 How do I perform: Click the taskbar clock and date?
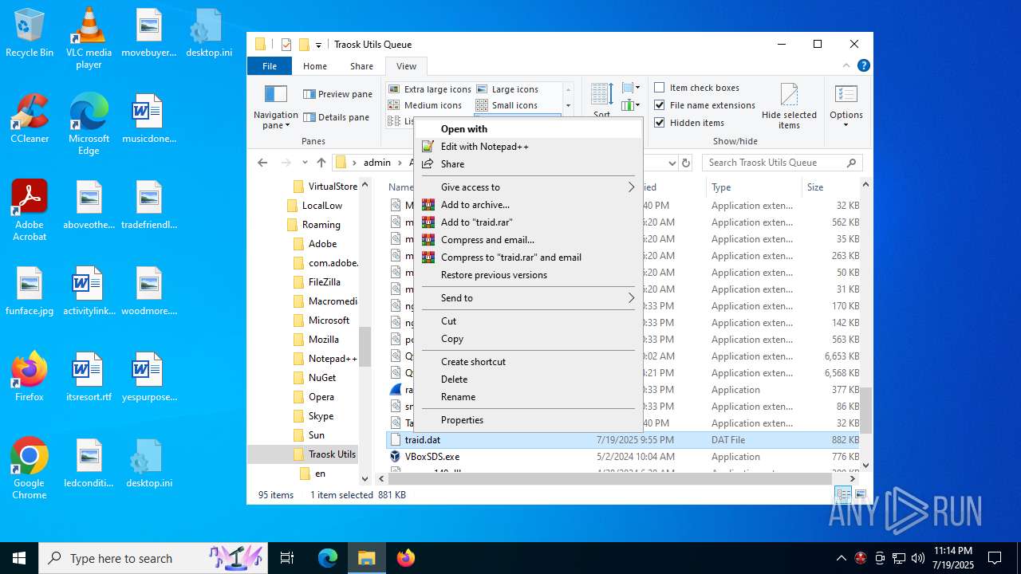[x=953, y=558]
